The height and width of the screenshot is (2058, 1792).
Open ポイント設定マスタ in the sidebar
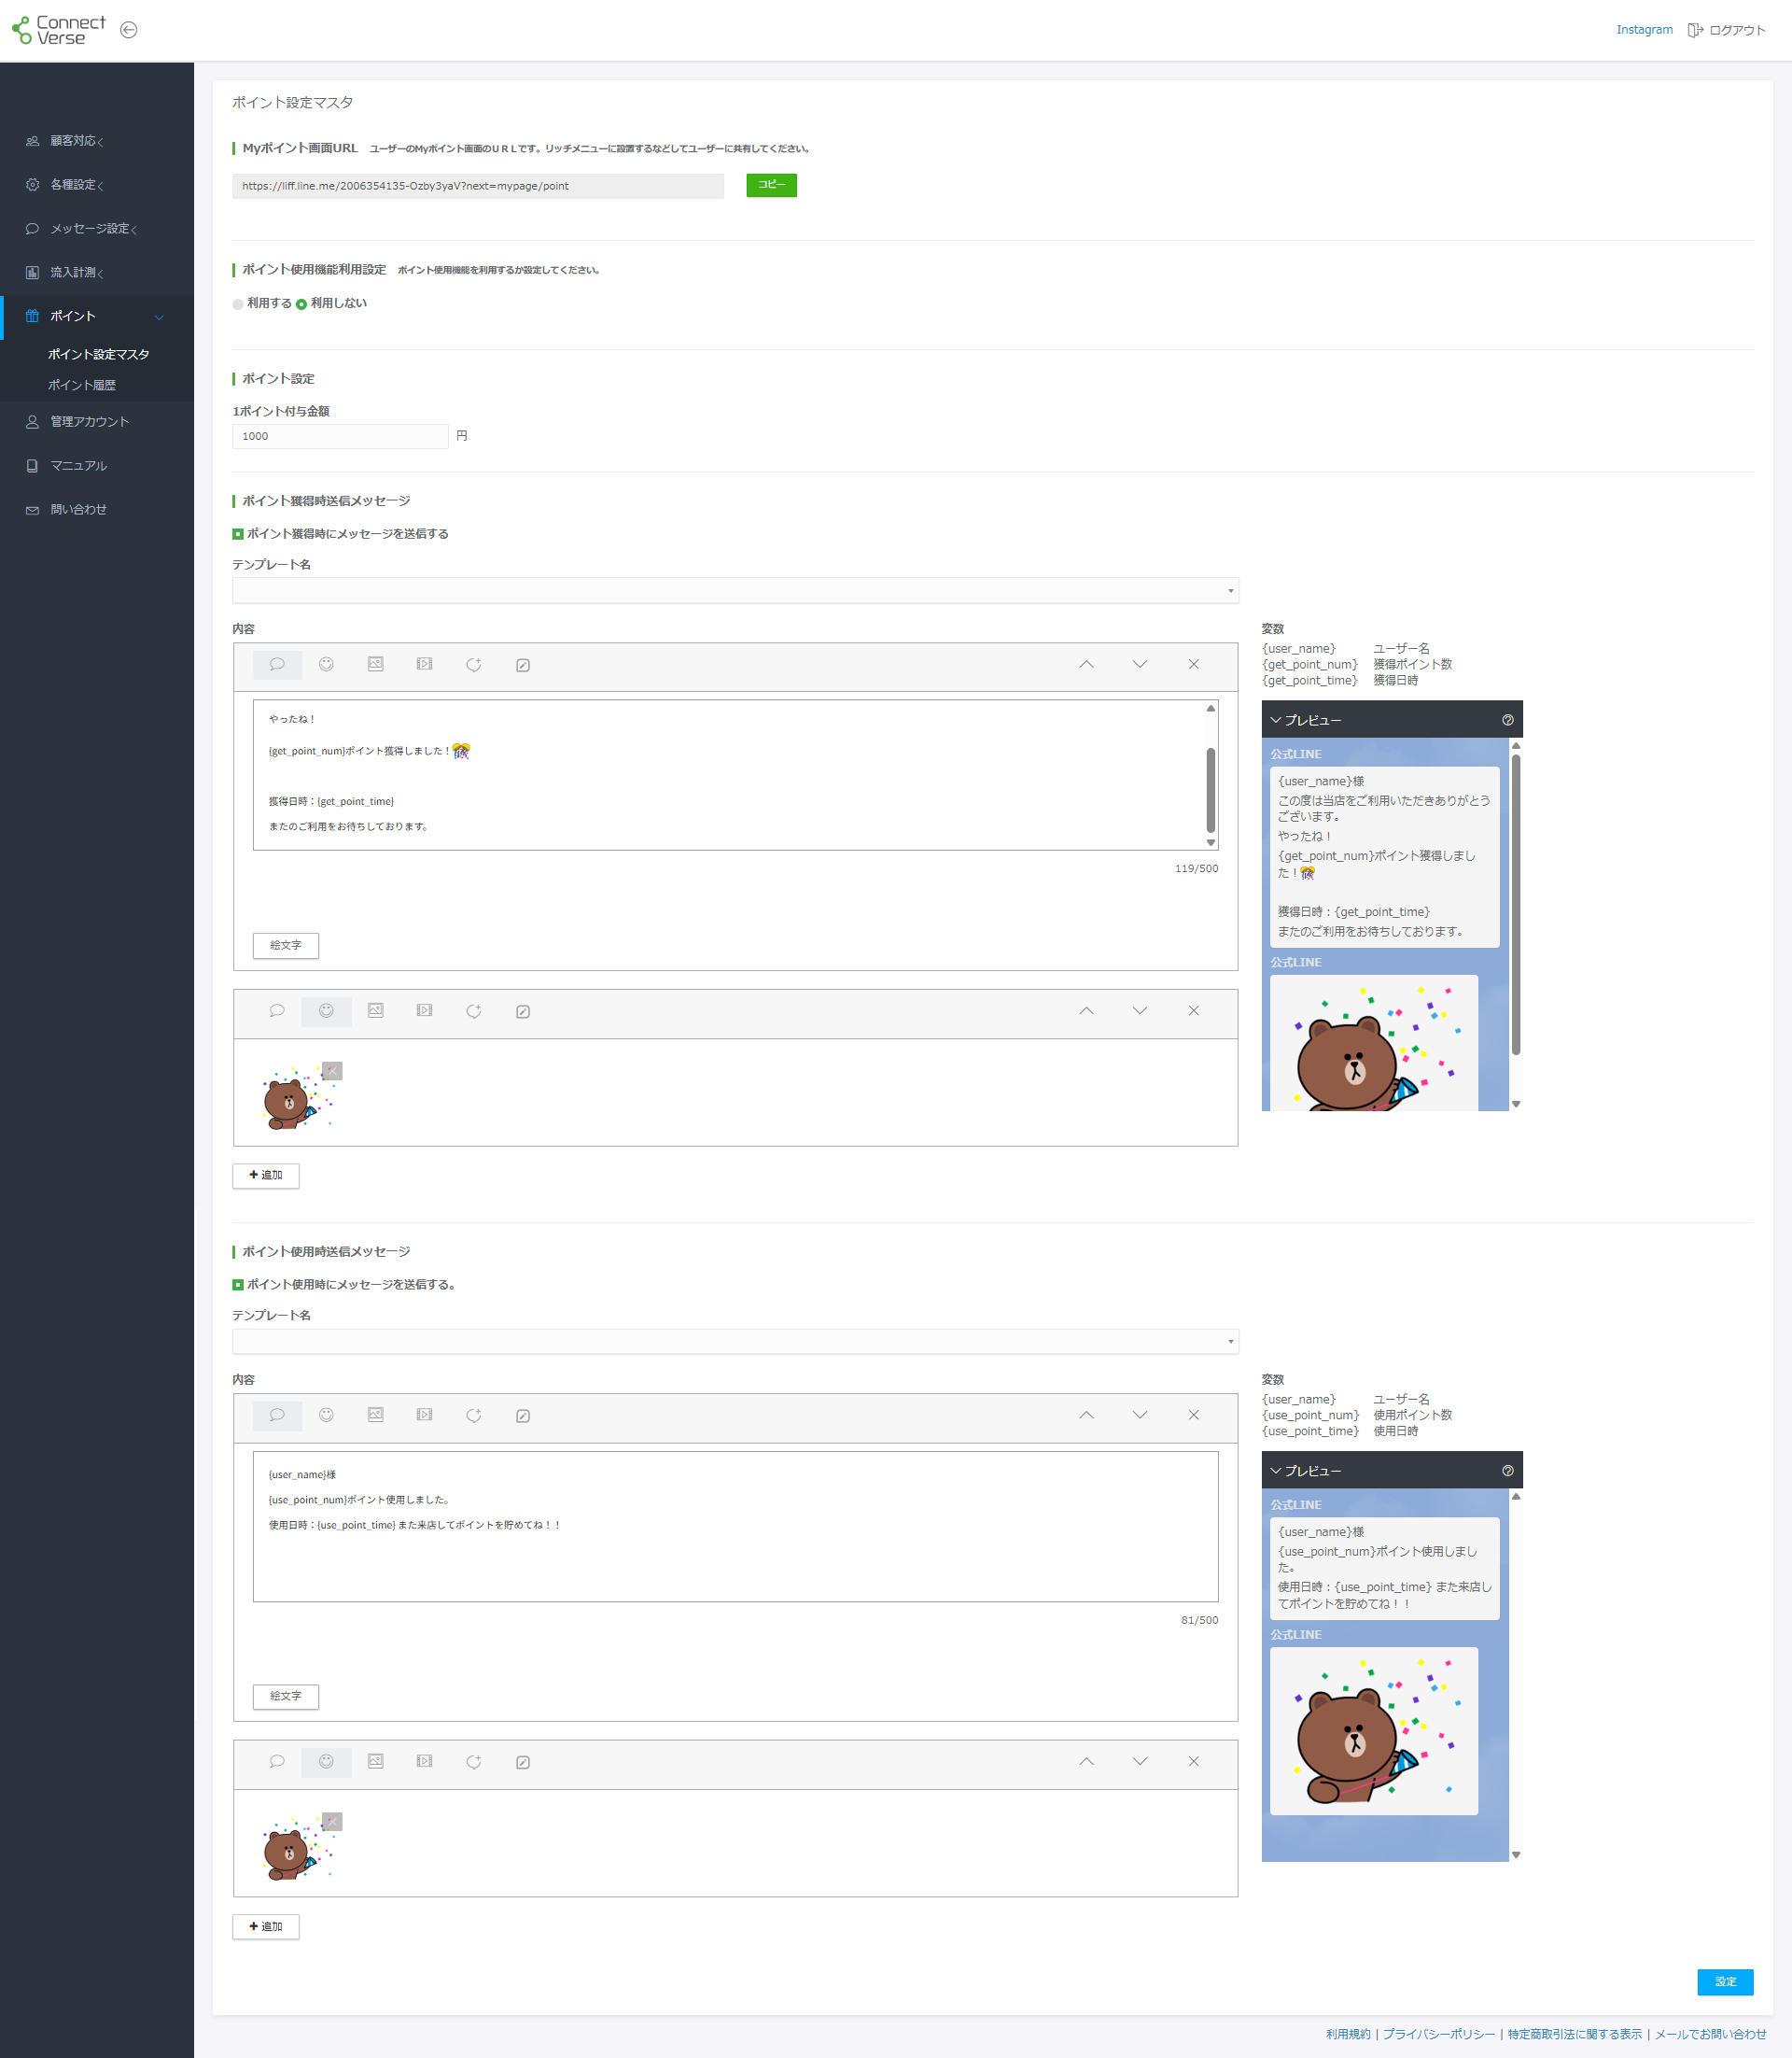pyautogui.click(x=98, y=354)
